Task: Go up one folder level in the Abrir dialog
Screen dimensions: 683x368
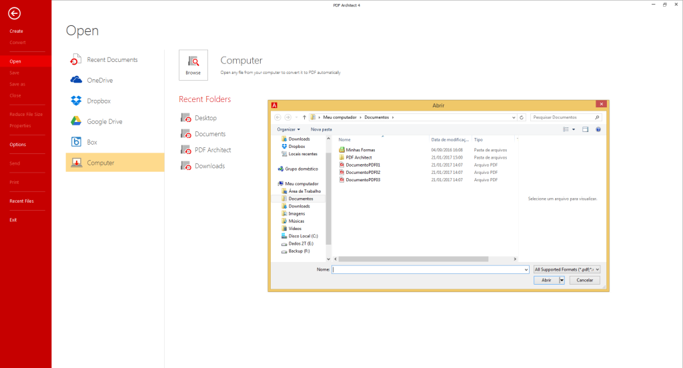Action: coord(304,117)
